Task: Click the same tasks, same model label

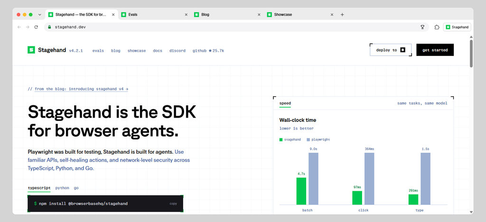Action: tap(422, 103)
